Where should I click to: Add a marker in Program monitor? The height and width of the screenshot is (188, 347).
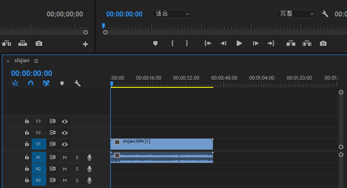pos(155,43)
